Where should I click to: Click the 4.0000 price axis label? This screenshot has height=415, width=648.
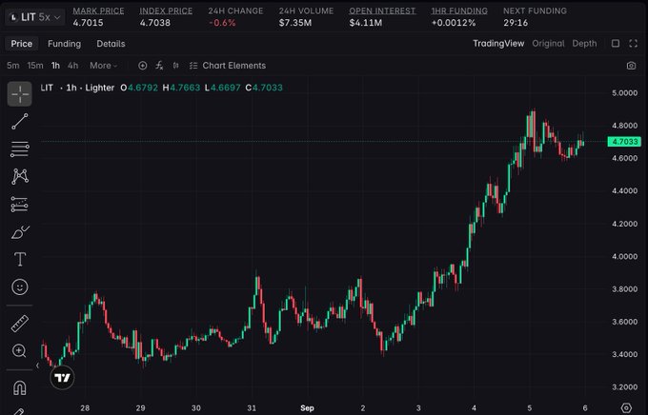pos(624,256)
